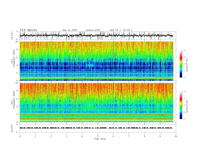The width and height of the screenshot is (198, 153).
Task: Click the "0" tick on the time axis
Action: pos(20,136)
